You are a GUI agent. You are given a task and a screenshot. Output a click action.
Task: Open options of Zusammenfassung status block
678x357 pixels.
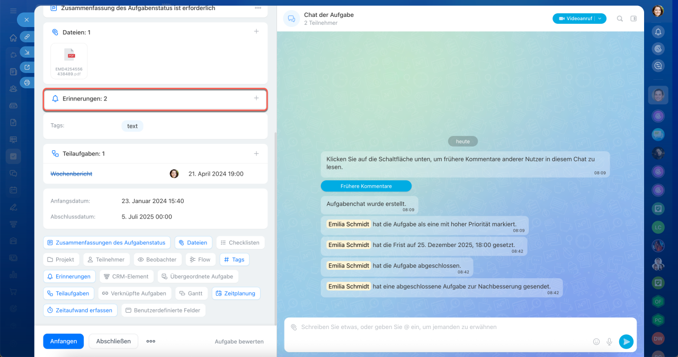(258, 8)
